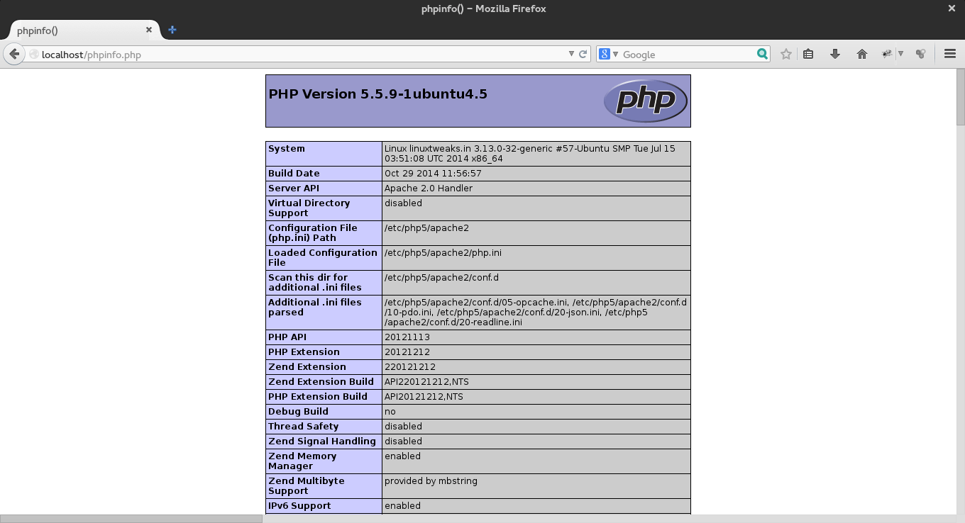
Task: Click the three-circles add-on icon
Action: point(920,54)
